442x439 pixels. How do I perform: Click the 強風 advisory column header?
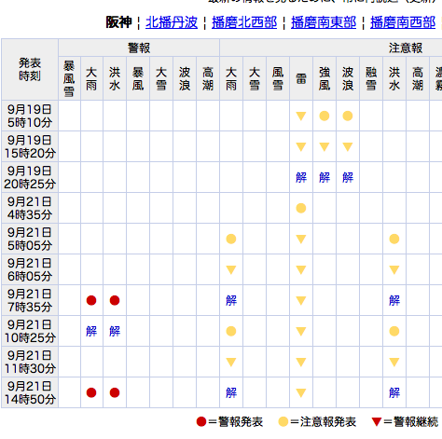click(325, 78)
